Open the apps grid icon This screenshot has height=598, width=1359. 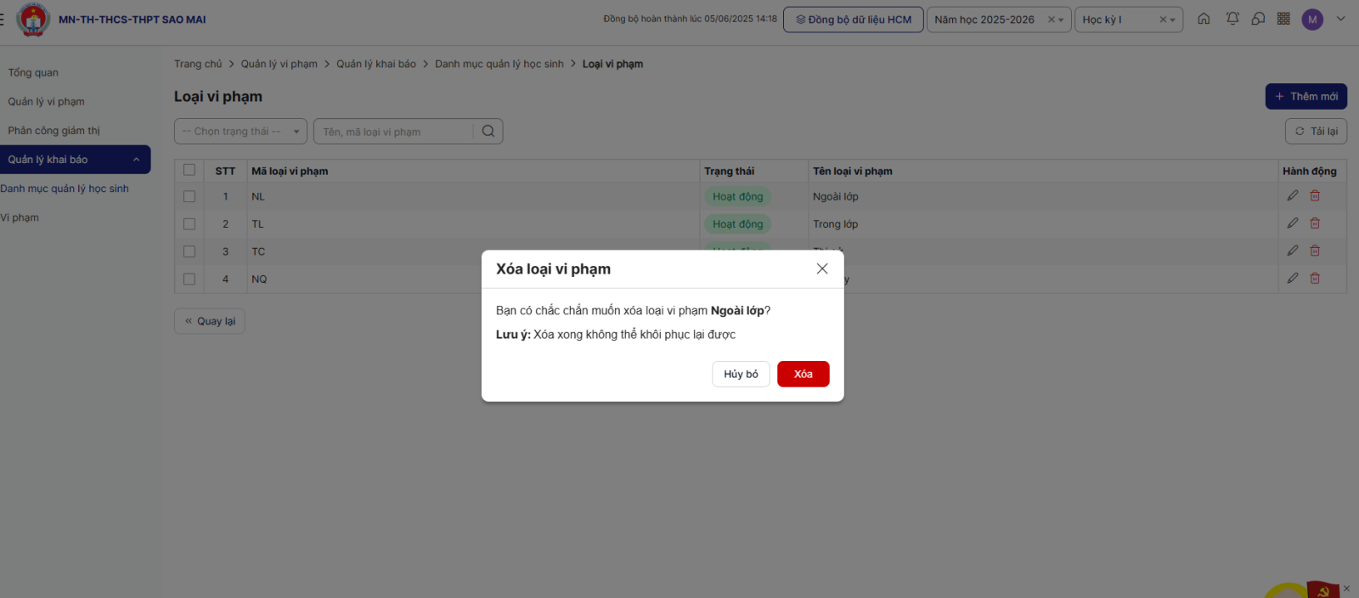pos(1283,19)
